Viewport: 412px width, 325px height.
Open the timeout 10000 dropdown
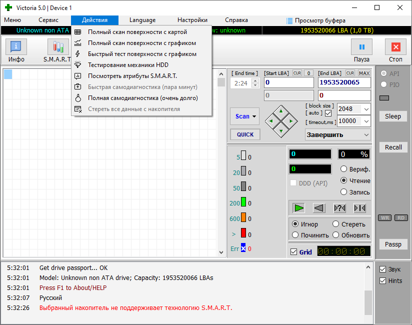pos(366,121)
